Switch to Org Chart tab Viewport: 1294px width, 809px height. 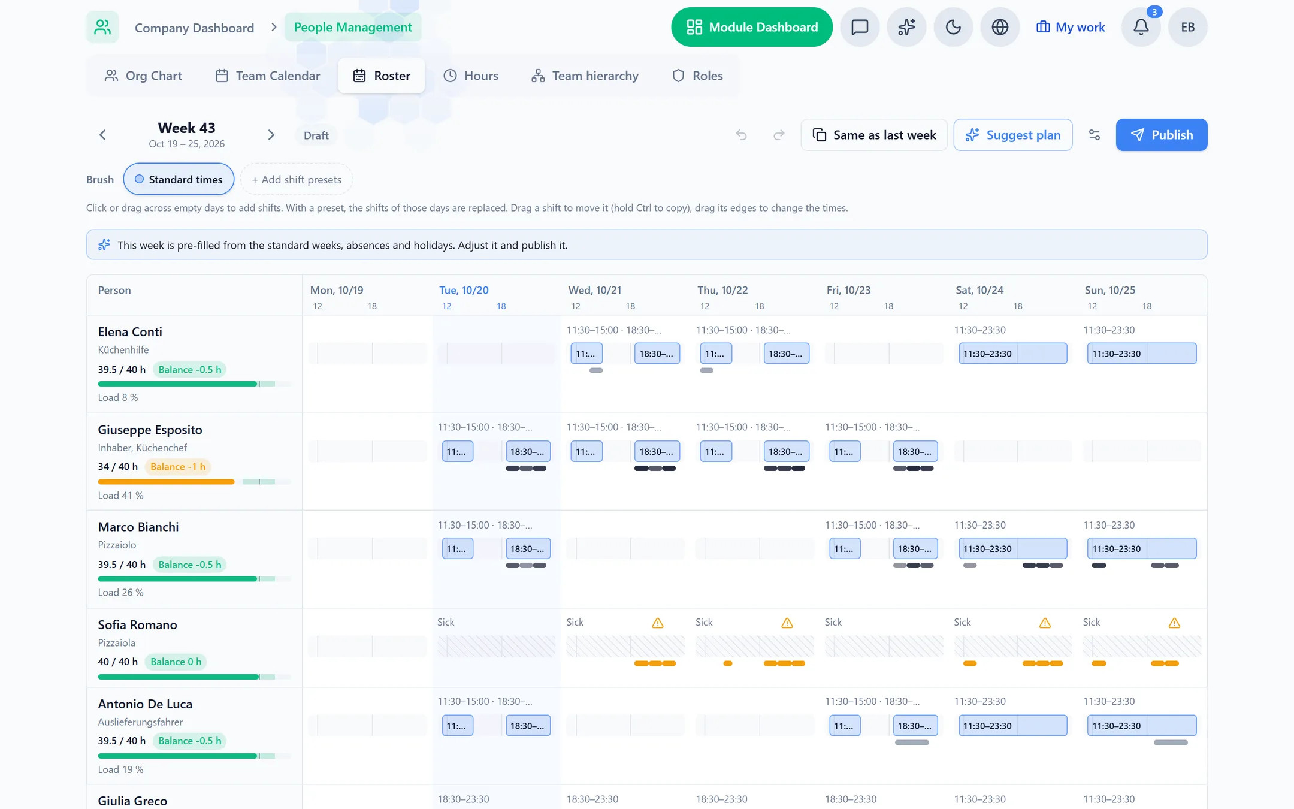click(143, 76)
